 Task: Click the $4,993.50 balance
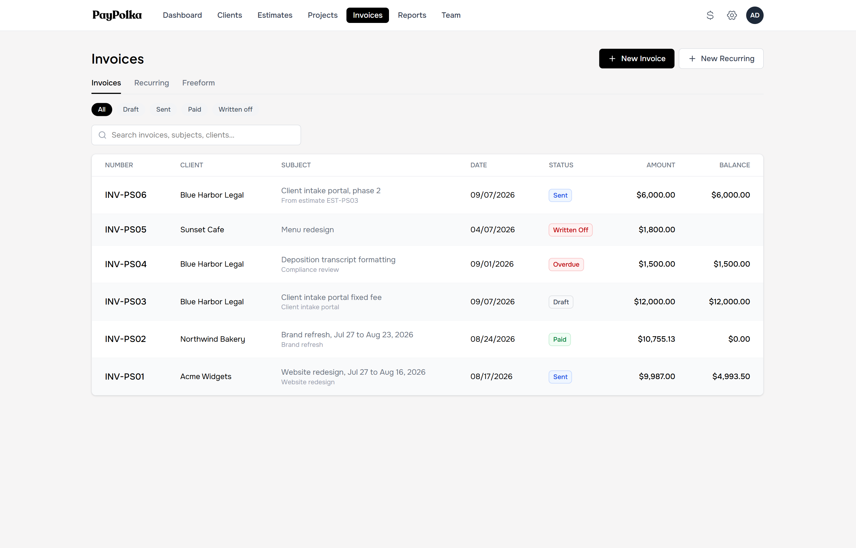(731, 377)
